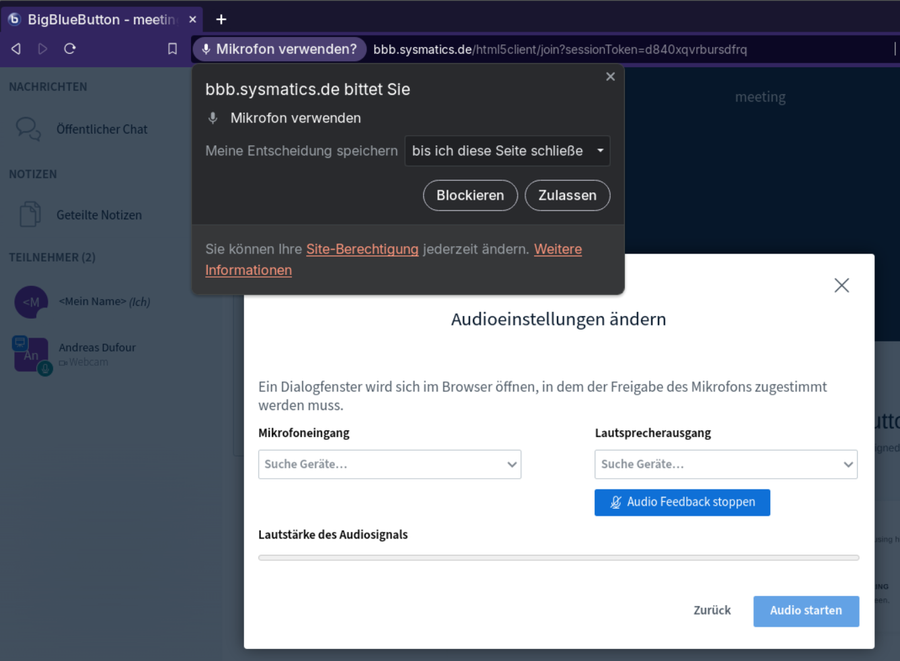The height and width of the screenshot is (661, 900).
Task: Click the browser back arrow icon
Action: pos(16,48)
